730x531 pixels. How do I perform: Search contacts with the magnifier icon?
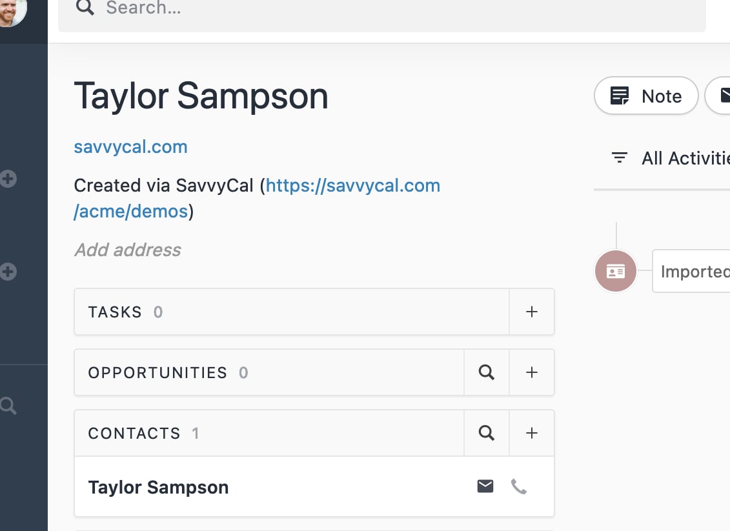tap(487, 433)
